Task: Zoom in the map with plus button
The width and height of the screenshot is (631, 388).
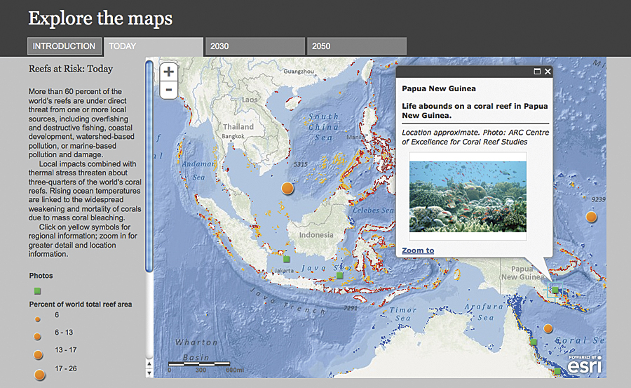Action: [169, 72]
